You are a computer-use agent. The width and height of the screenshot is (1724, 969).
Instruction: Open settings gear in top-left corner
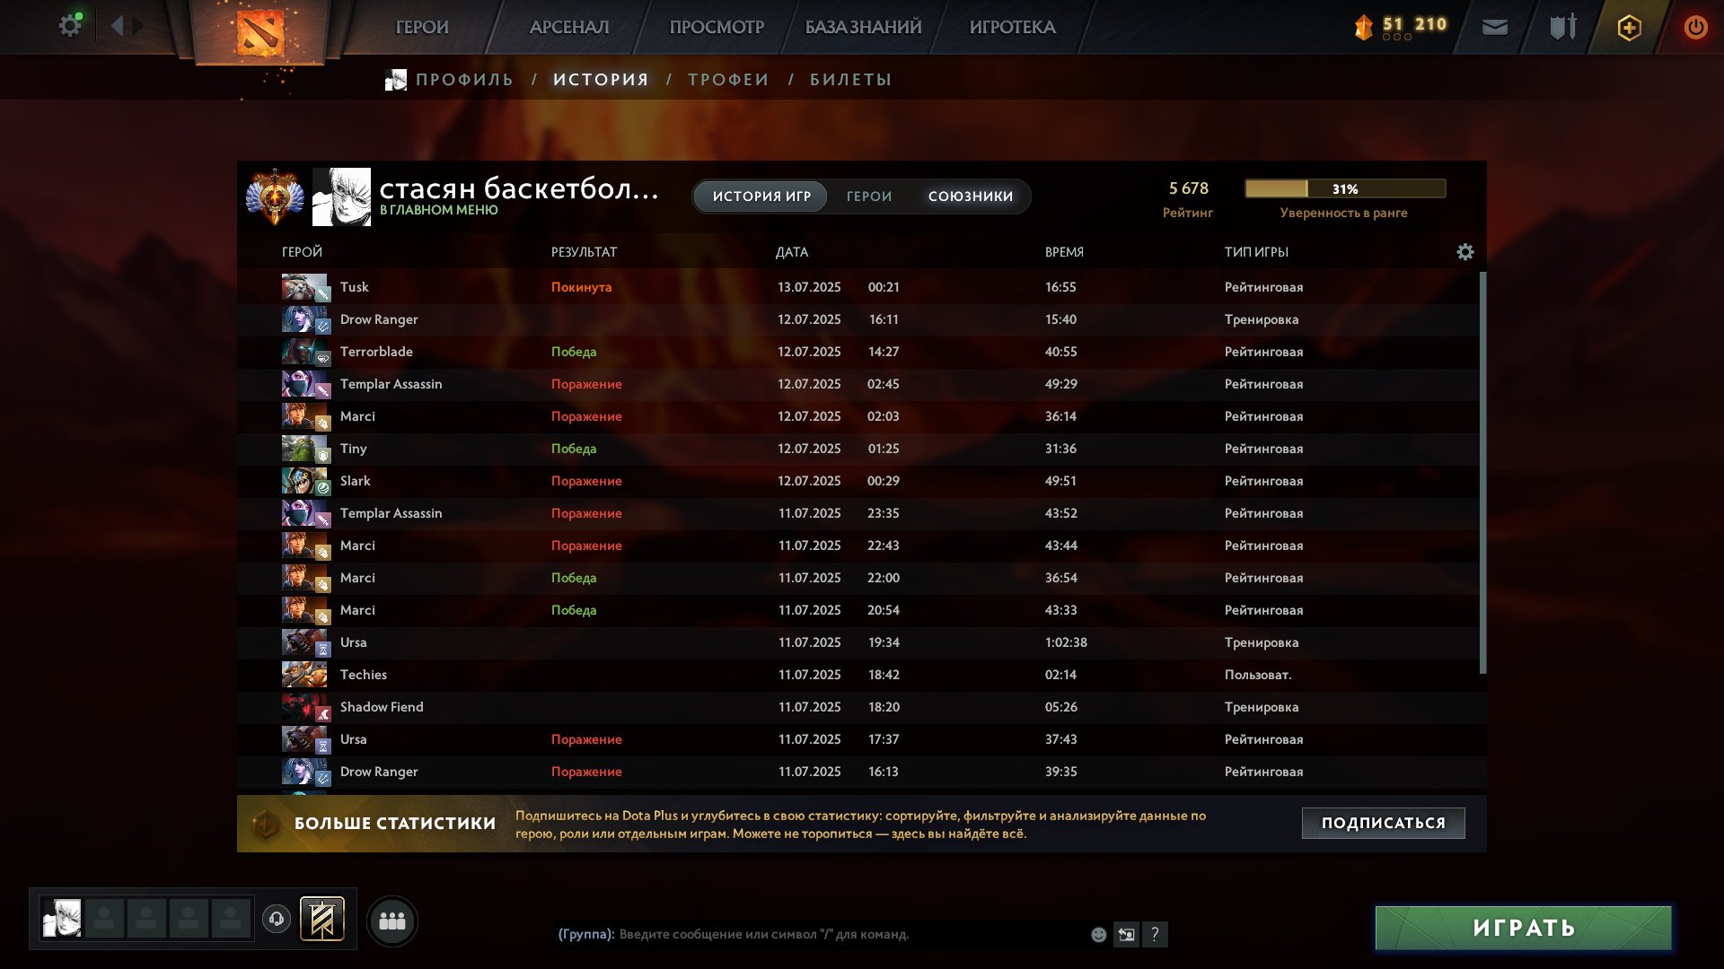point(69,26)
